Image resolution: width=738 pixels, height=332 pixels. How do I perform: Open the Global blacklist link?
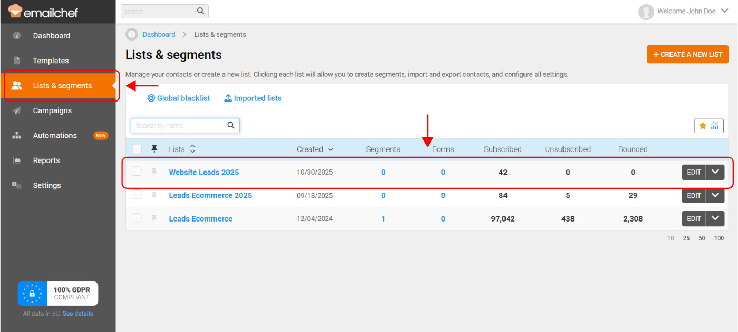coord(179,98)
